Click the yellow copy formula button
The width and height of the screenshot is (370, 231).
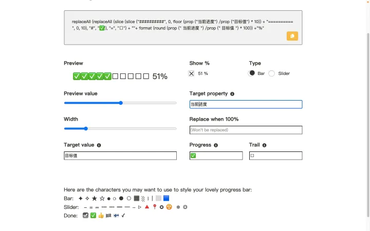292,36
